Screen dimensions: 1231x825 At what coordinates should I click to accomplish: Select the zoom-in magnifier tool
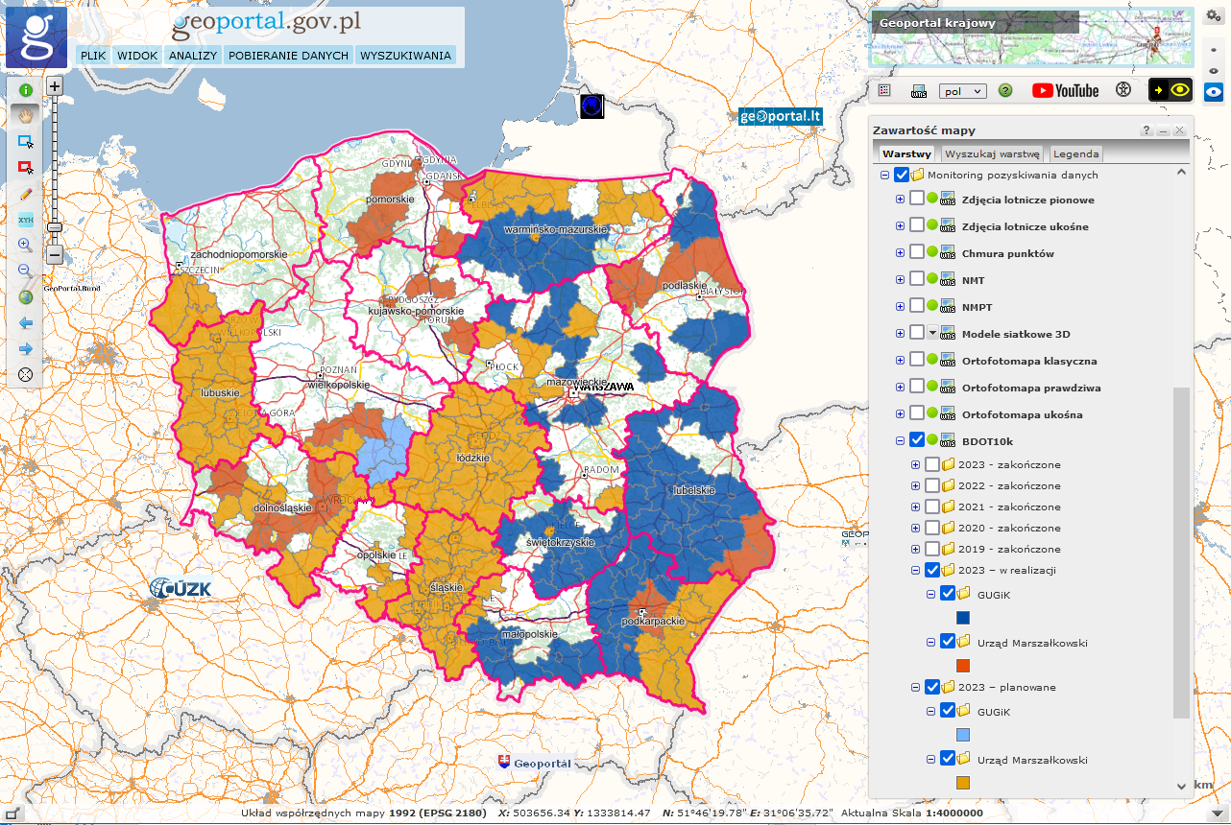tap(26, 246)
